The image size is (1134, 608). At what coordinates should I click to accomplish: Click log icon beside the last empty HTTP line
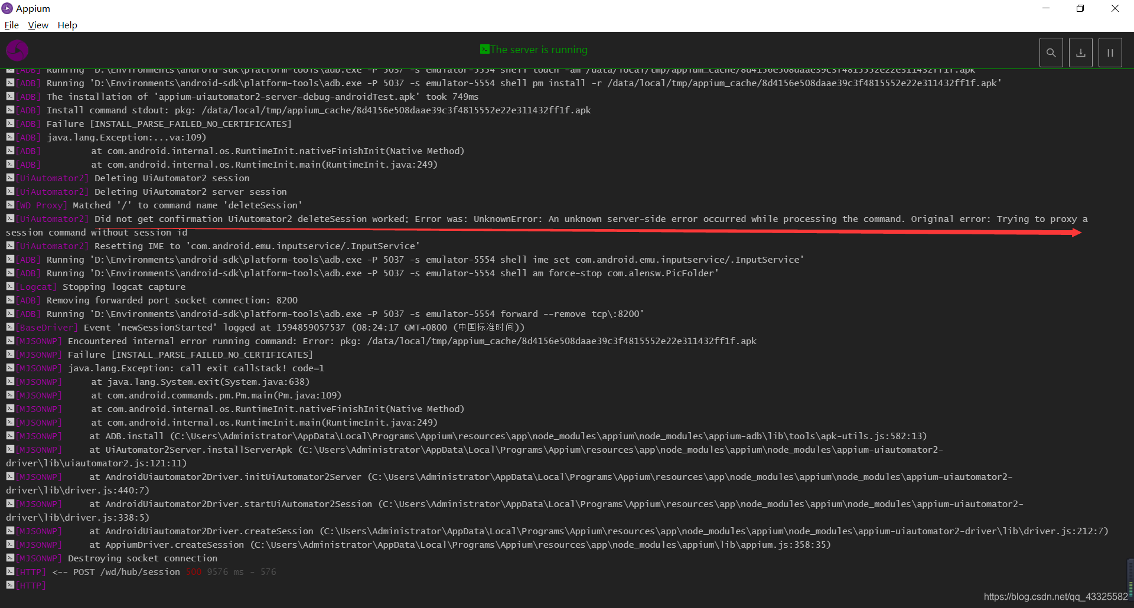pos(10,585)
